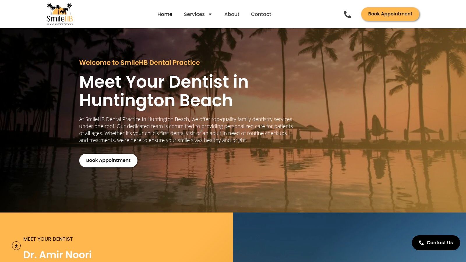The height and width of the screenshot is (262, 466).
Task: Go to the Home menu item
Action: pos(165,14)
